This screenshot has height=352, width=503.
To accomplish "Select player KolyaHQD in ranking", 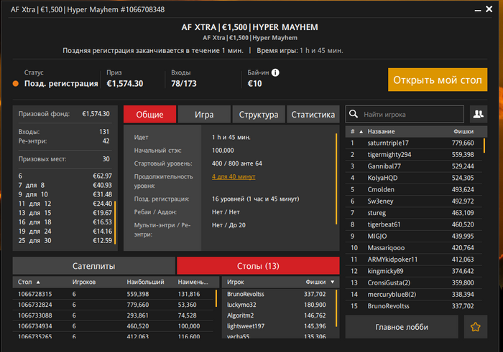I will [x=414, y=178].
